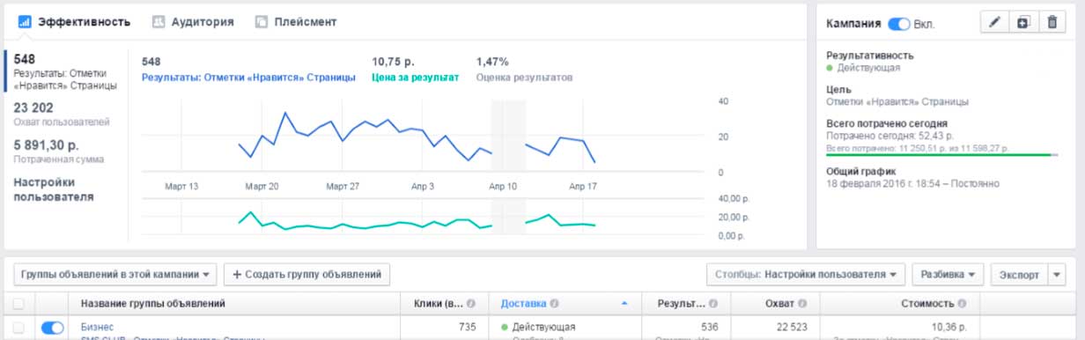Screen dimensions: 1085x340
Task: Click the Аудитория people icon
Action: (159, 21)
